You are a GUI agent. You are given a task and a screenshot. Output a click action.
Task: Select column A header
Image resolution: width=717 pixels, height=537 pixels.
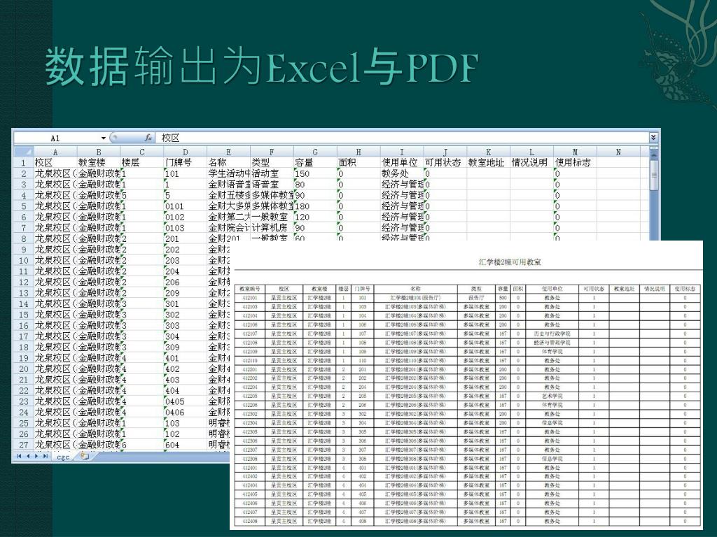[55, 152]
